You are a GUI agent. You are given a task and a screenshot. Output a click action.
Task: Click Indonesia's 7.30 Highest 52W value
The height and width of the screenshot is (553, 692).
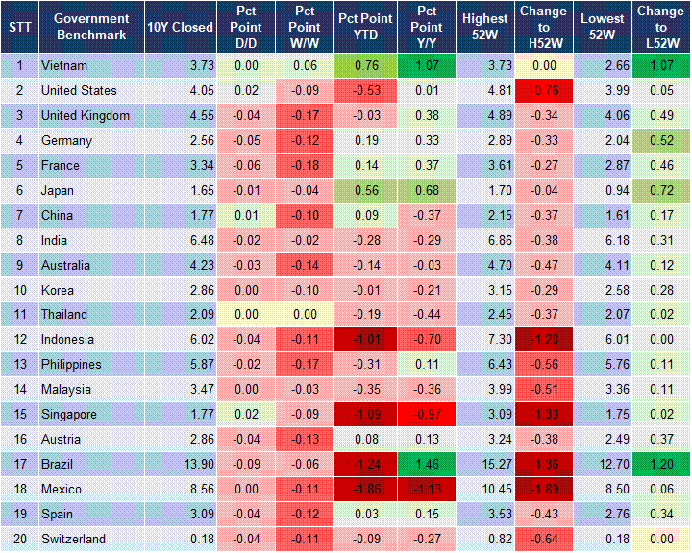[x=484, y=340]
